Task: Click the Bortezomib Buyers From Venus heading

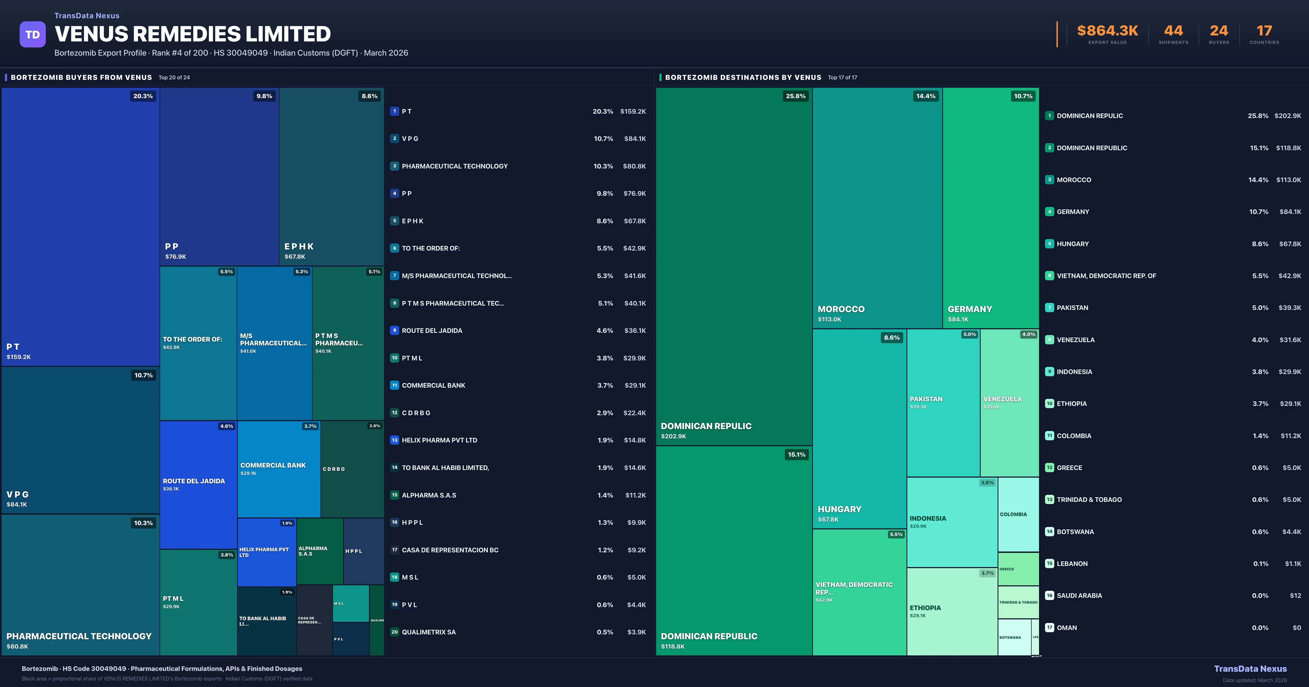Action: pos(81,77)
